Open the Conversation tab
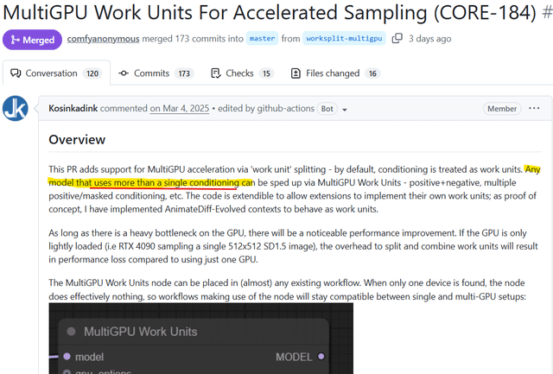The image size is (553, 374). 56,73
